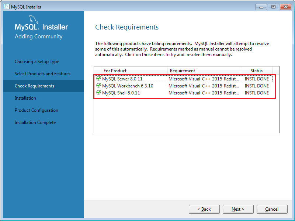The image size is (295, 221).
Task: Jump to the Installation step
Action: pos(25,98)
